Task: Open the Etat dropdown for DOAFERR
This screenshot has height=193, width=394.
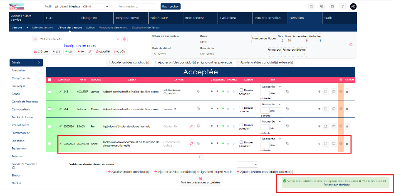Action: pyautogui.click(x=271, y=139)
